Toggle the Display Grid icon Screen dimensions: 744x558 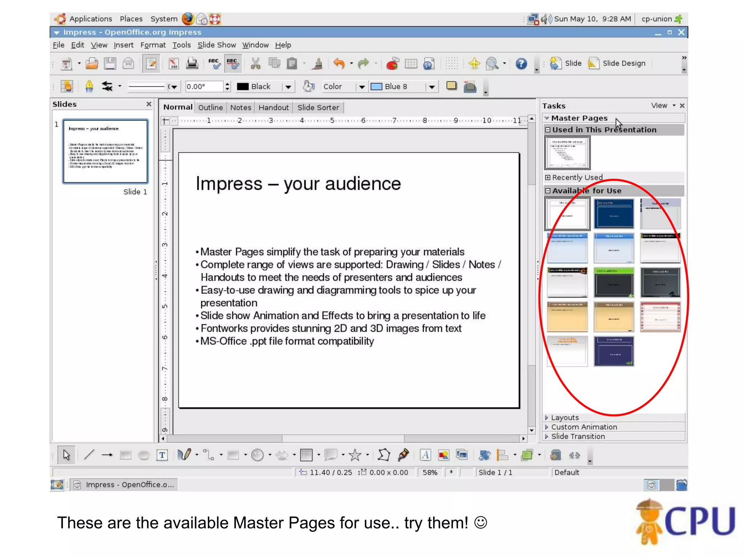[452, 64]
